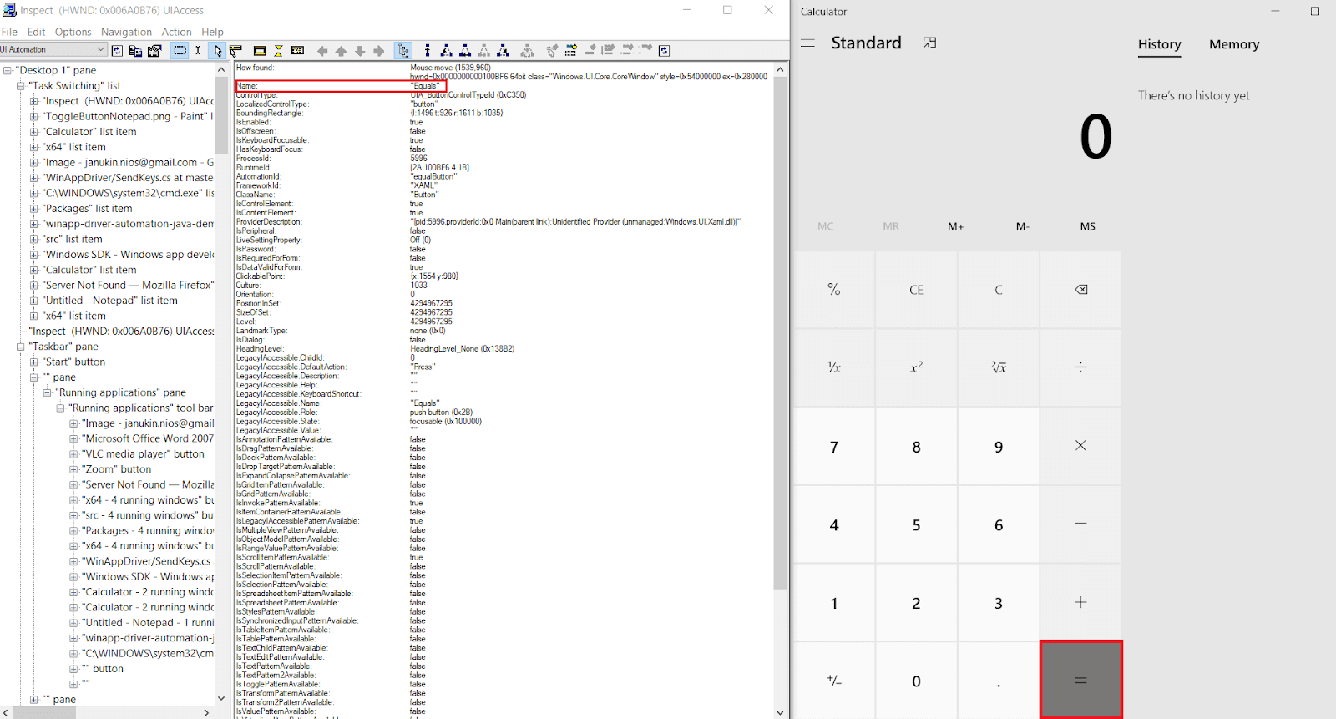Toggle Show Information Tooltip toolbar icon
Viewport: 1336px width, 719px height.
click(297, 51)
